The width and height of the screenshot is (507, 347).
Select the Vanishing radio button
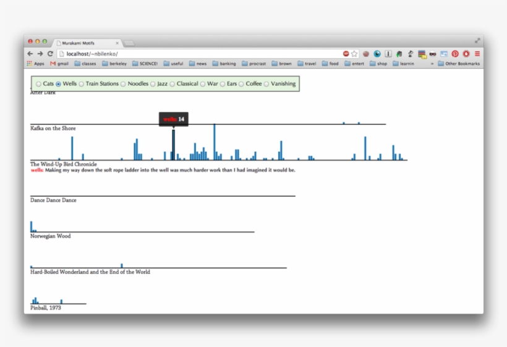[x=266, y=84]
